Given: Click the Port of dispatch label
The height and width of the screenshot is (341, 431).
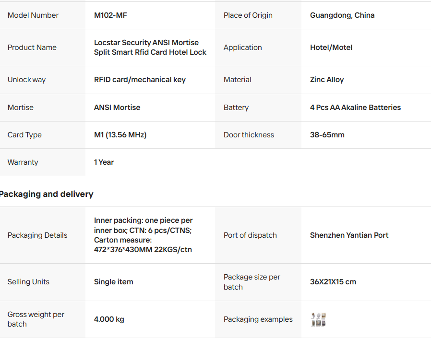Looking at the screenshot, I should pos(250,235).
